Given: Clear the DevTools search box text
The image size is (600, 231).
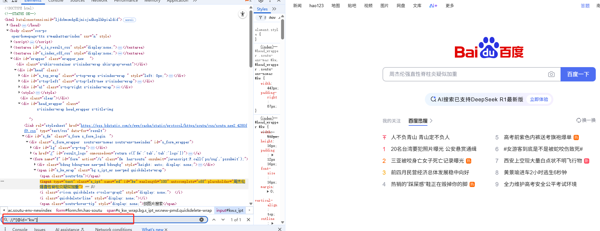Looking at the screenshot, I should [202, 220].
